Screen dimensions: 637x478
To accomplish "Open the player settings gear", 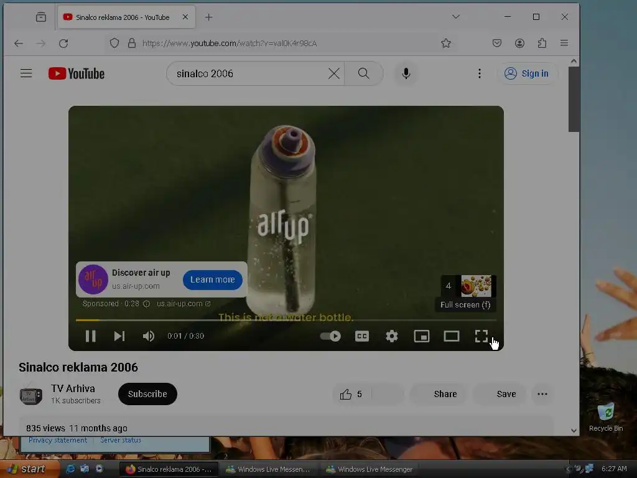I will click(x=392, y=336).
